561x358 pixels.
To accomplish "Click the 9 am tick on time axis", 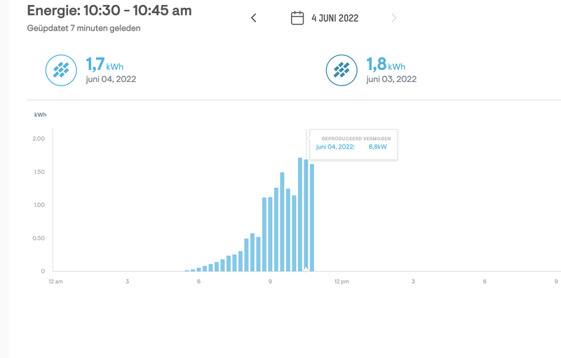I will coord(270,282).
